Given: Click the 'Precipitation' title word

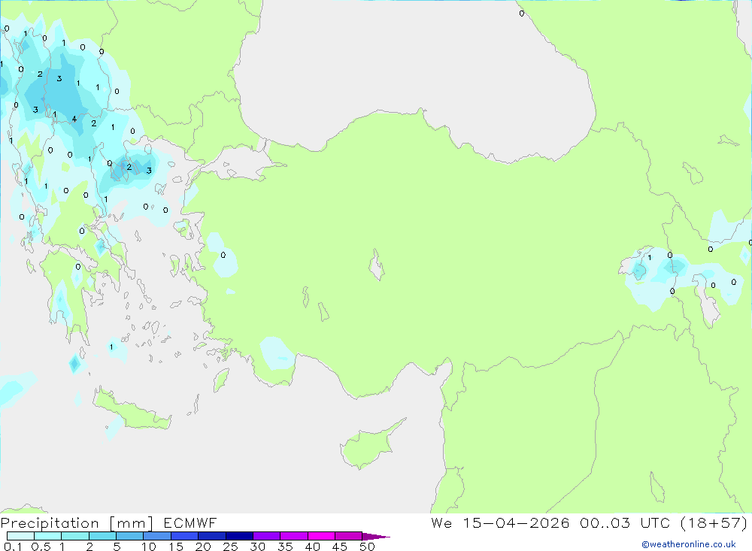Looking at the screenshot, I should pos(50,523).
